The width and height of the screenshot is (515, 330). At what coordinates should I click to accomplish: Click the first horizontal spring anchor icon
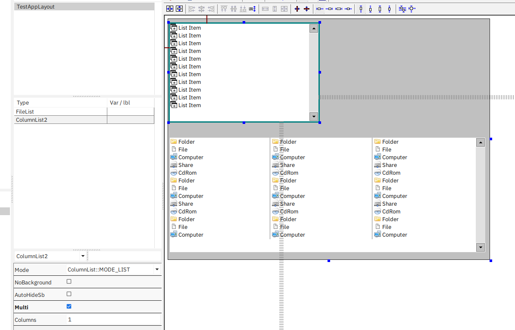[319, 9]
